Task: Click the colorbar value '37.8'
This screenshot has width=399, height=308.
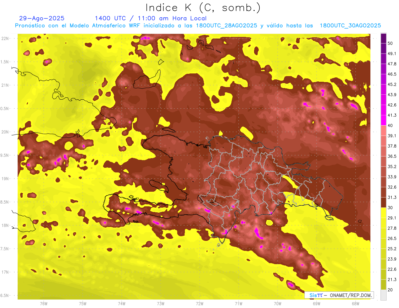Action: (x=392, y=146)
